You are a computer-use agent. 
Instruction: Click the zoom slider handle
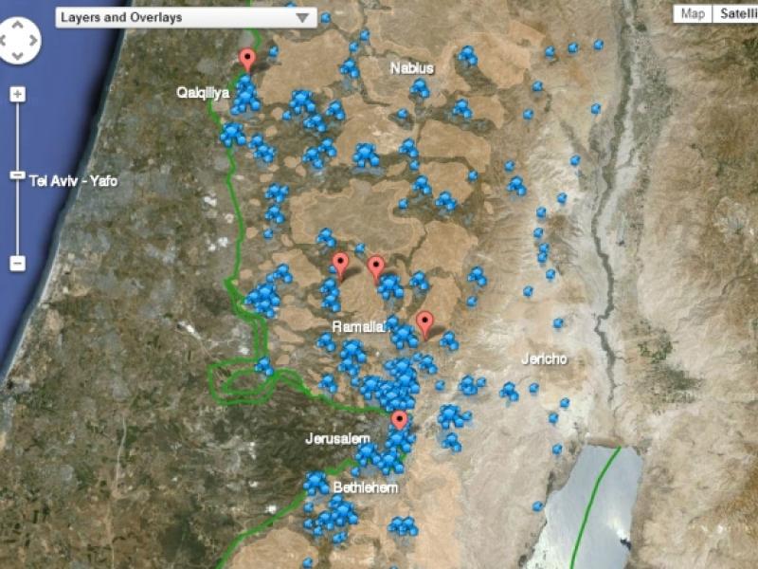click(17, 175)
